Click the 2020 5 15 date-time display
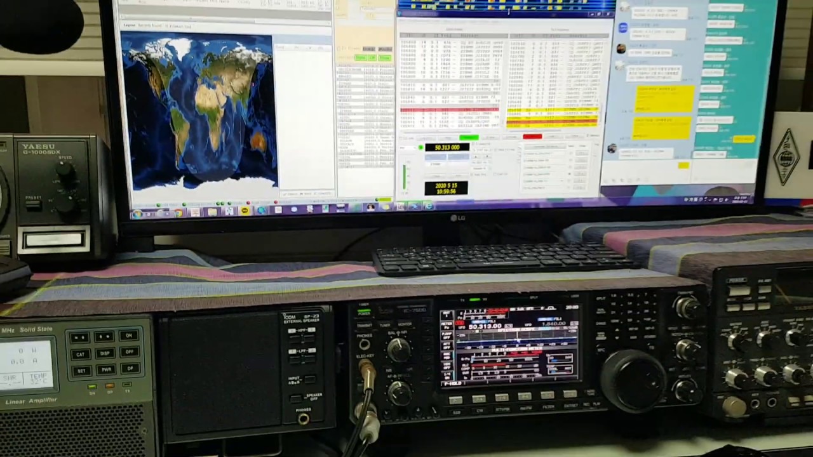 pyautogui.click(x=446, y=188)
